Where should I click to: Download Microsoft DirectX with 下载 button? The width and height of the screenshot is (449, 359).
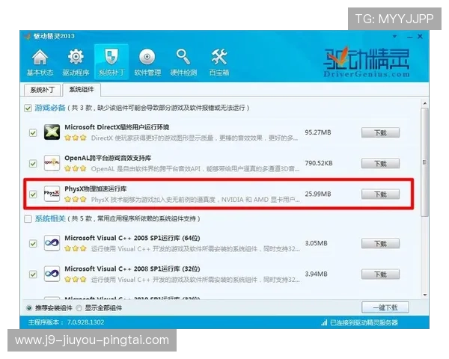[x=380, y=133]
